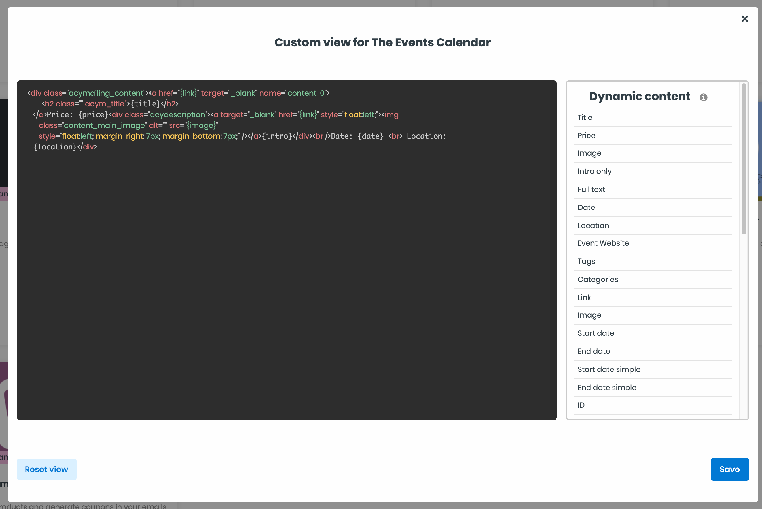762x509 pixels.
Task: Select Intro only from dynamic content
Action: [653, 171]
